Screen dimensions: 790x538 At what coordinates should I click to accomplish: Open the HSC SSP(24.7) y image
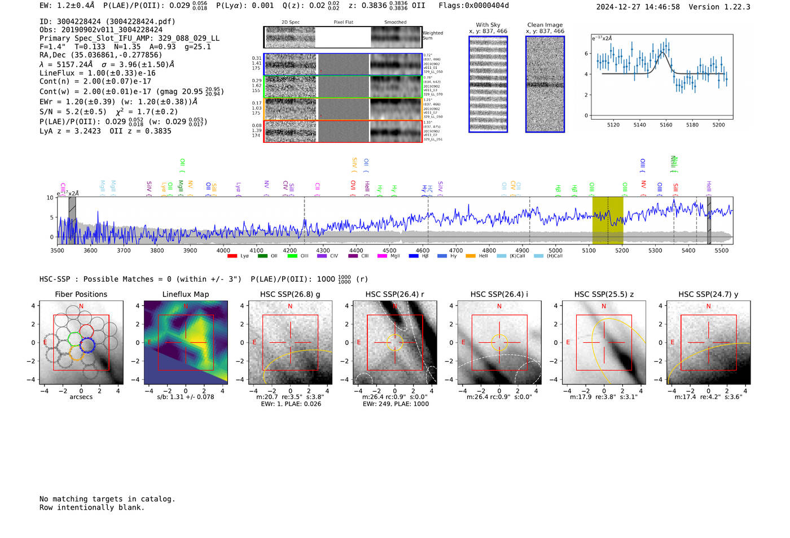pyautogui.click(x=708, y=343)
